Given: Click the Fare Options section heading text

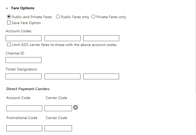Looking at the screenshot, I should click(x=23, y=8).
